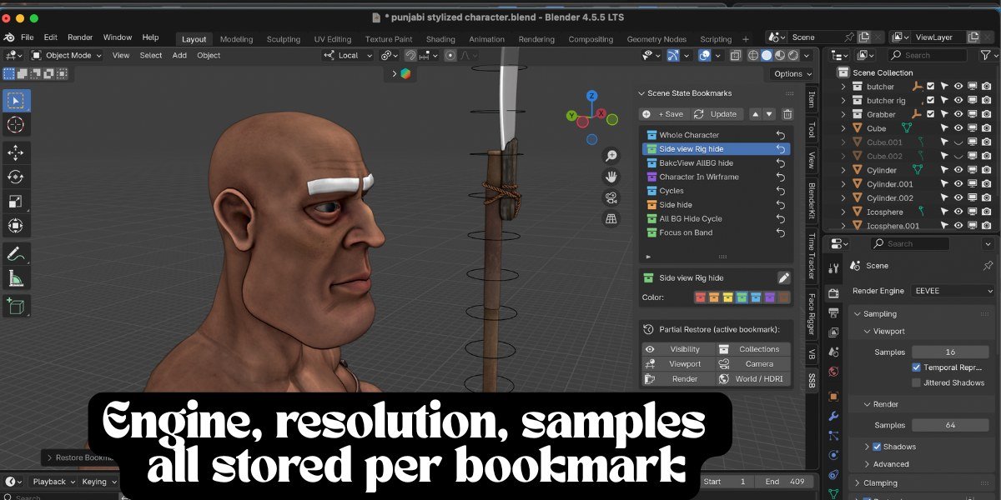1001x500 pixels.
Task: Activate the Transform tool
Action: pyautogui.click(x=16, y=225)
